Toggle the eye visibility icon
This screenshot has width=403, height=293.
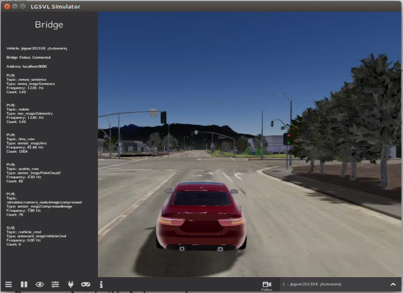[x=39, y=284]
